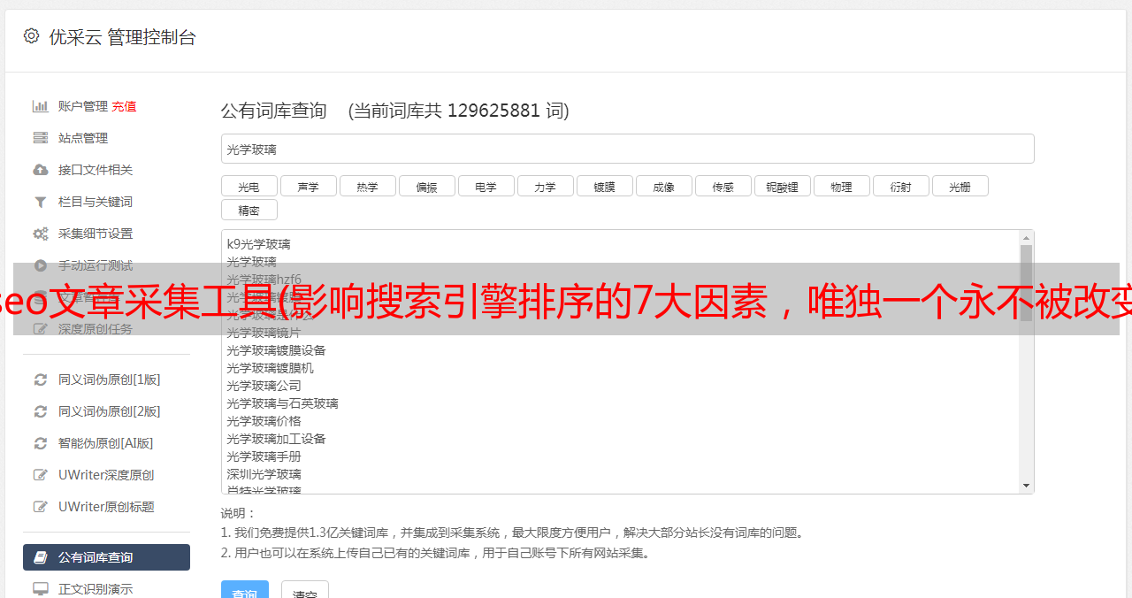This screenshot has height=598, width=1132.
Task: Select the 精密 tag button
Action: [249, 210]
